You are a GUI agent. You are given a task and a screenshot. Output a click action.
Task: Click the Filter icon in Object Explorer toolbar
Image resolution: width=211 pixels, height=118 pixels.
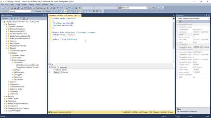[x=21, y=18]
